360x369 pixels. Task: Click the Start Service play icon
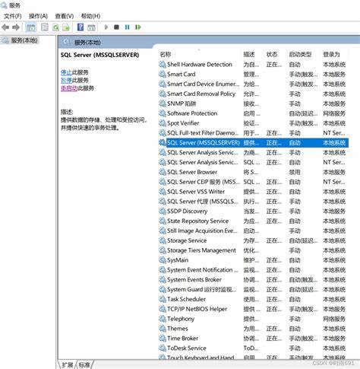pos(106,27)
